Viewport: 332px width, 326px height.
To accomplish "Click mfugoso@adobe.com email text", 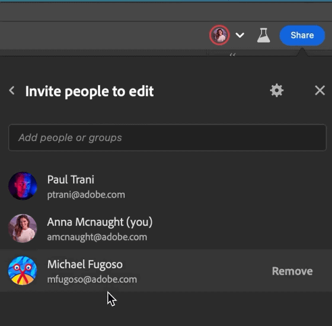I will [92, 279].
